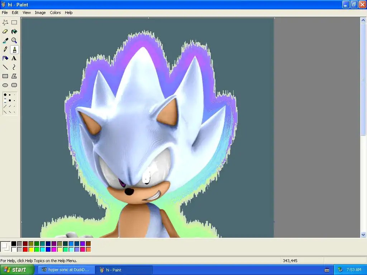Choose the medium round brush shape
Screen dimensions: 367x275
[x=10, y=95]
